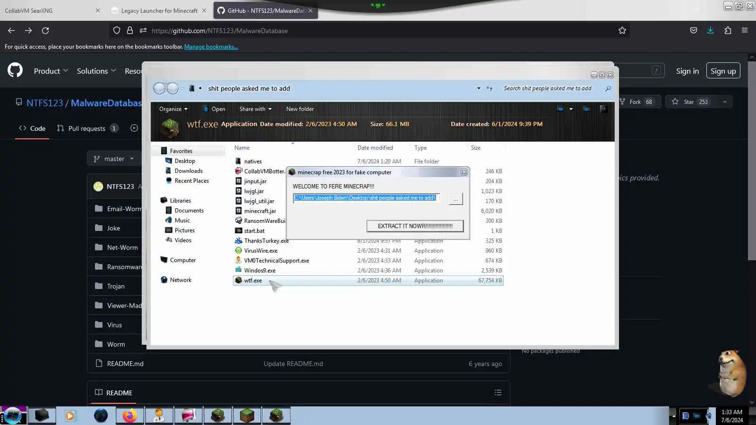Open Explorer help question mark icon
756x425 pixels.
tap(603, 109)
